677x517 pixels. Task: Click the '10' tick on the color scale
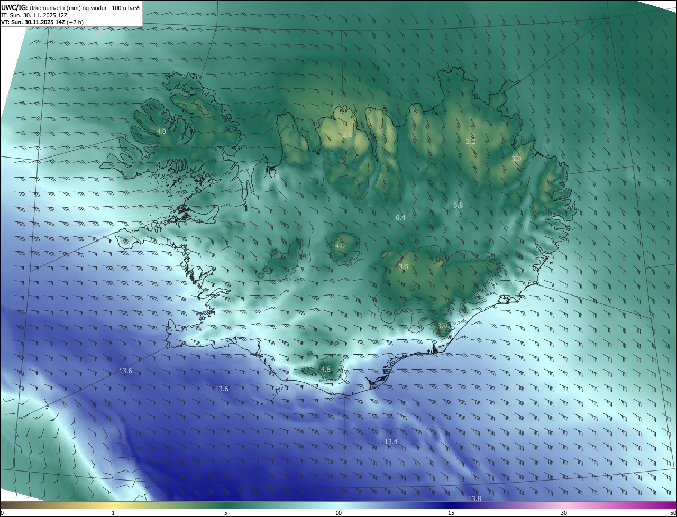click(338, 513)
